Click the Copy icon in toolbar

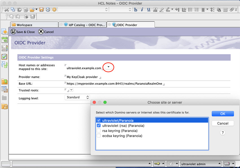(x=13, y=10)
